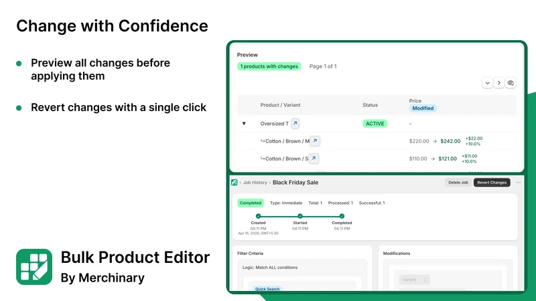The width and height of the screenshot is (536, 301).
Task: Expand the preview down-chevron button
Action: [488, 83]
